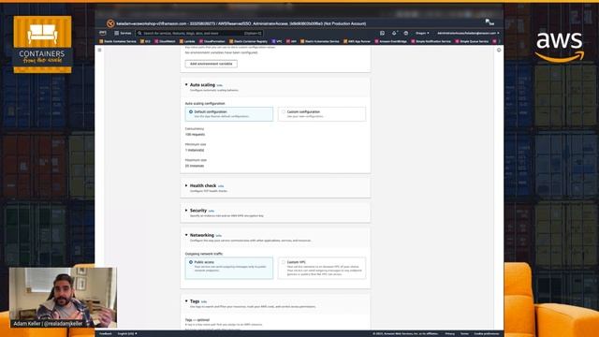Open Cookie preferences in footer

point(487,333)
